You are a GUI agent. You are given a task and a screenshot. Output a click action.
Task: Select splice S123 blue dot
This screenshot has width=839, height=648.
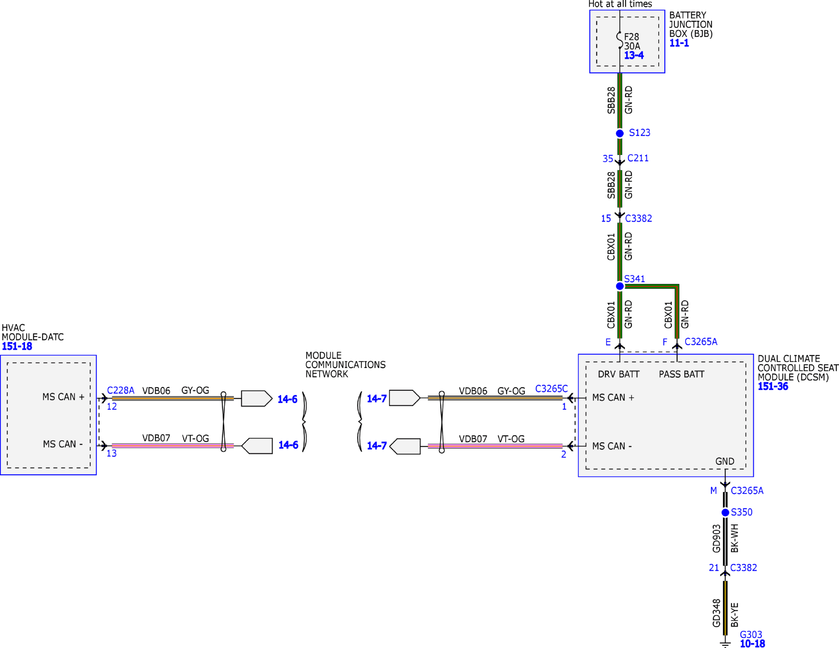620,133
